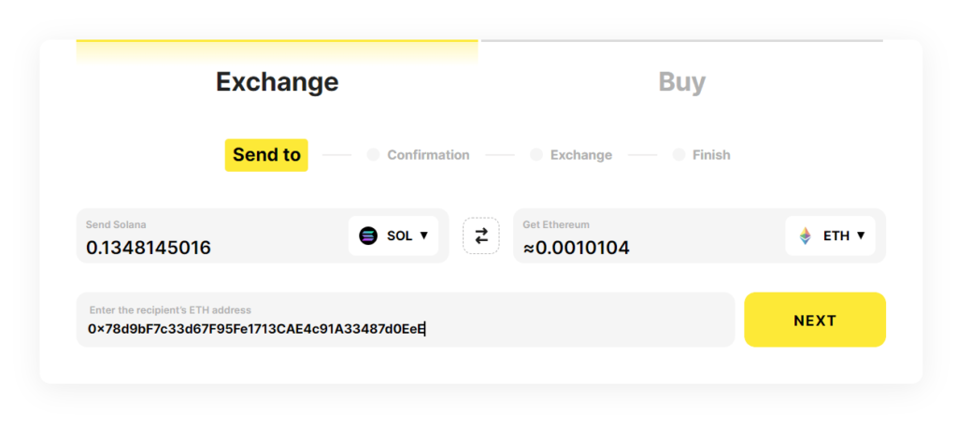This screenshot has height=428, width=957.
Task: Click the SOL ticker text in selector
Action: 399,235
